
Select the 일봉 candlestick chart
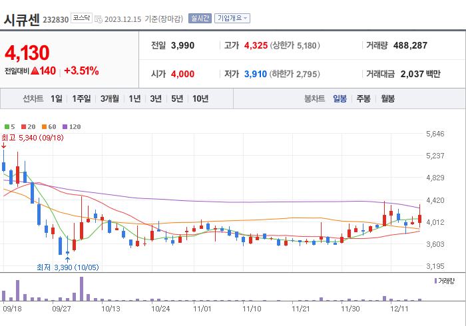point(340,98)
